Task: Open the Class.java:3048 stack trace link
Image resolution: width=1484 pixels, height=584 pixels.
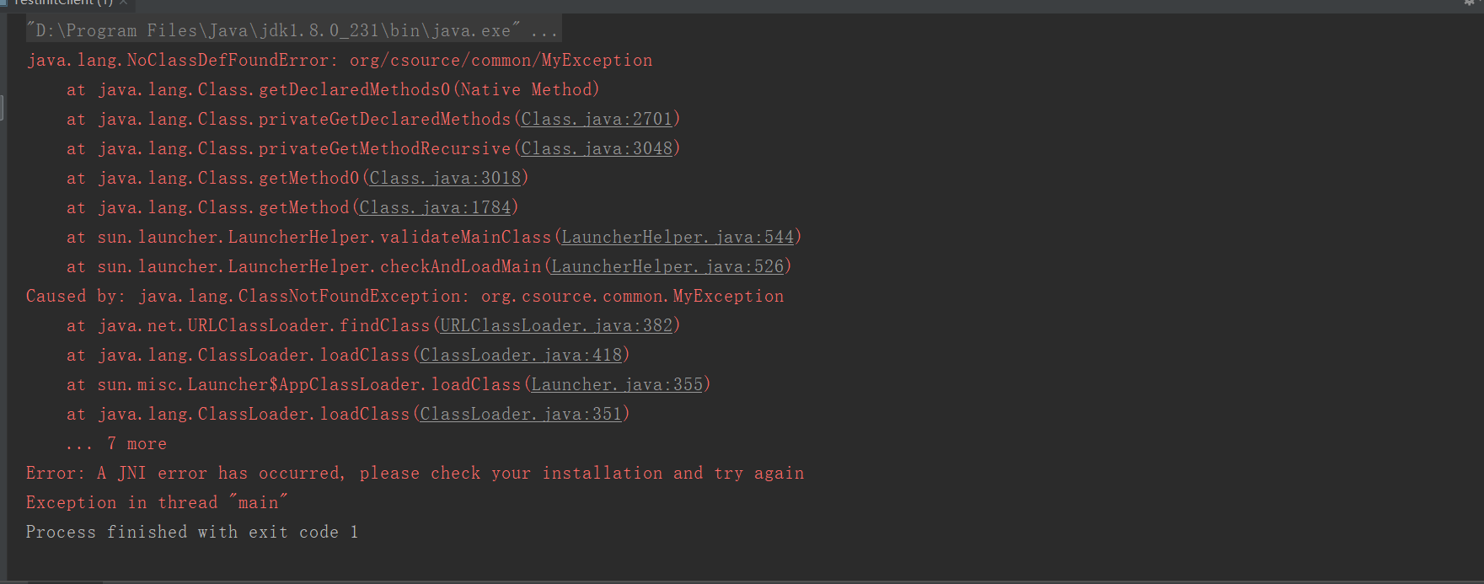Action: coord(597,148)
